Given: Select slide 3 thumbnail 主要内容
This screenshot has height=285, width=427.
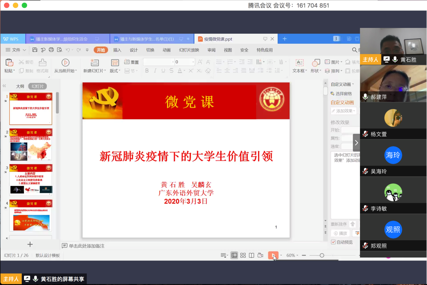Looking at the screenshot, I should tap(31, 180).
